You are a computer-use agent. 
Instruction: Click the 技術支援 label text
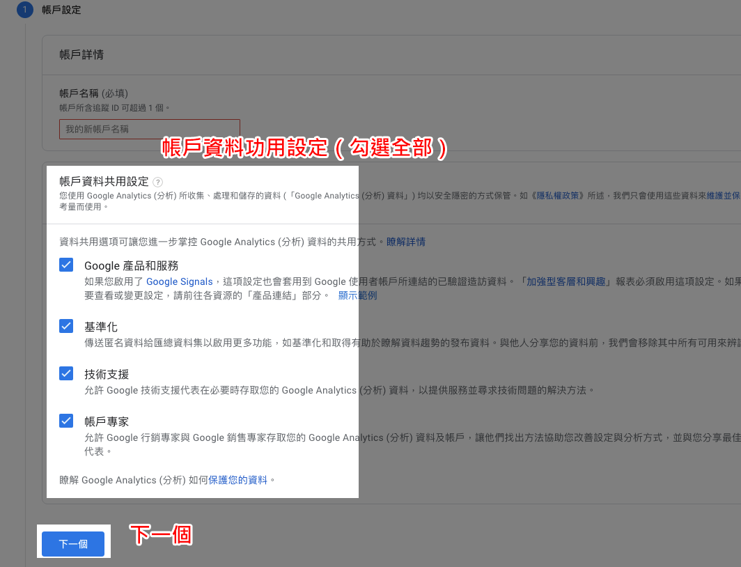107,374
